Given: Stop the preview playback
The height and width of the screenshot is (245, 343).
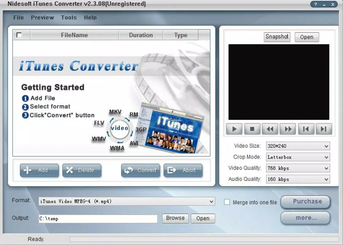Looking at the screenshot, I should click(x=252, y=129).
